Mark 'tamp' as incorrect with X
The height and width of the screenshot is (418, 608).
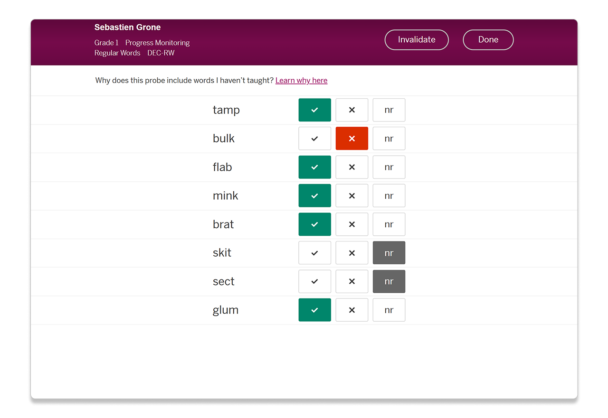(351, 110)
